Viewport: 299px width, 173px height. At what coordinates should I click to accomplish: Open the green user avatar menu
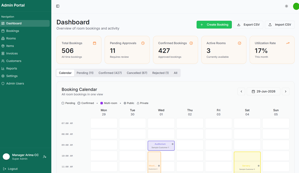pyautogui.click(x=296, y=6)
